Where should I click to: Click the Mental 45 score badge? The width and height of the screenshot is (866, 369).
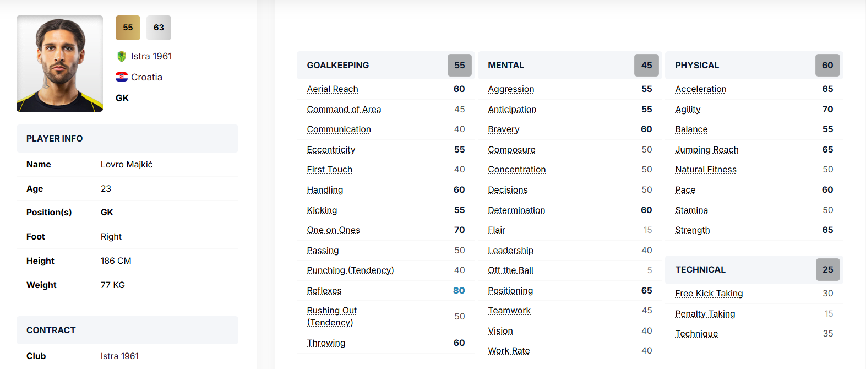click(x=646, y=65)
